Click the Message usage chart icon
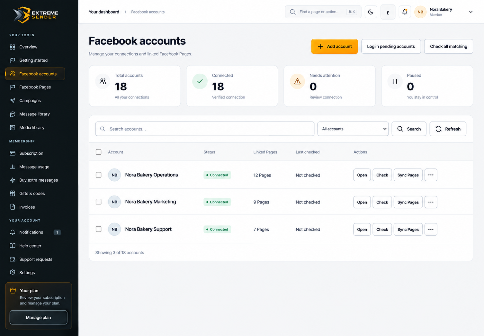Viewport: 484px width, 336px height. 13,167
